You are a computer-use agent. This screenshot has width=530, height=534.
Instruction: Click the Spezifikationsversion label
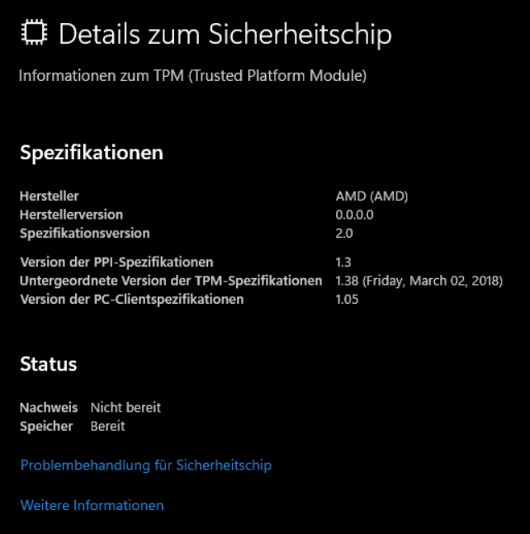(84, 234)
